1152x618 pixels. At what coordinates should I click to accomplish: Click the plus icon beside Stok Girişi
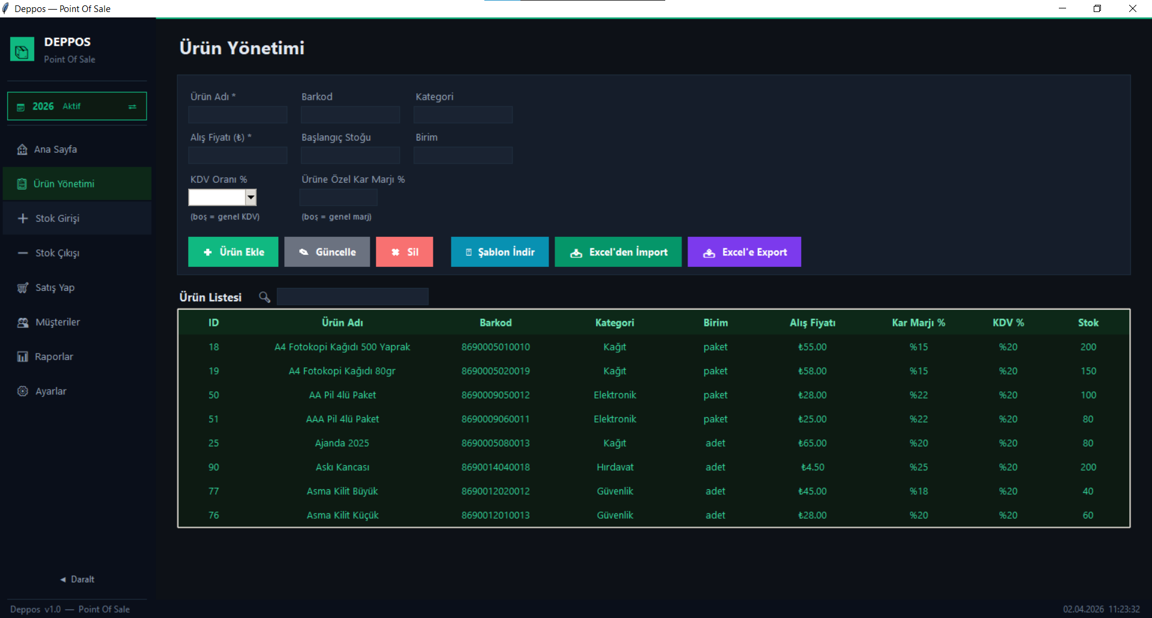[23, 219]
